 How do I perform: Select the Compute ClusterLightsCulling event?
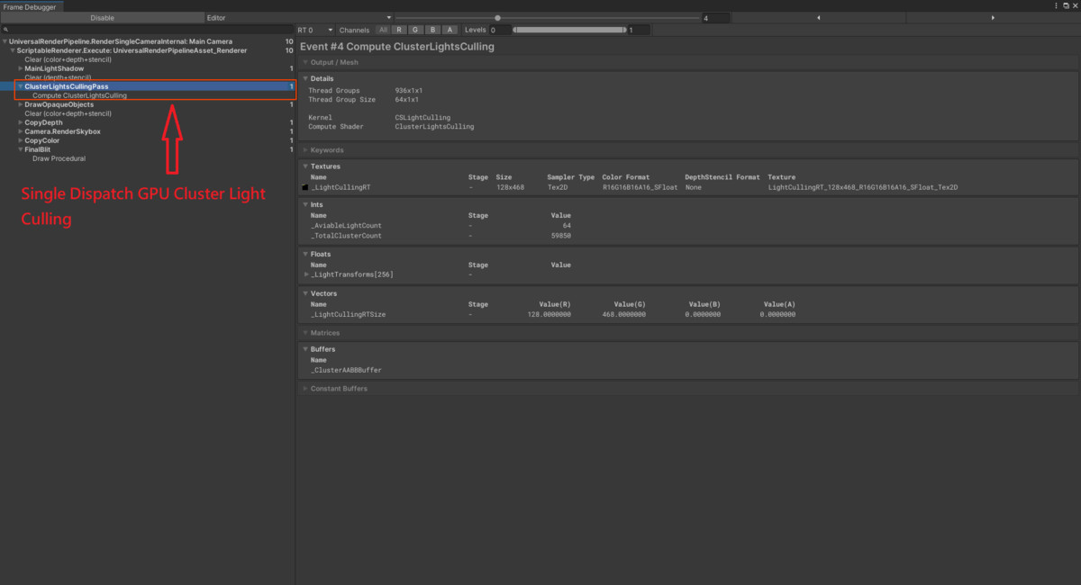[x=79, y=95]
